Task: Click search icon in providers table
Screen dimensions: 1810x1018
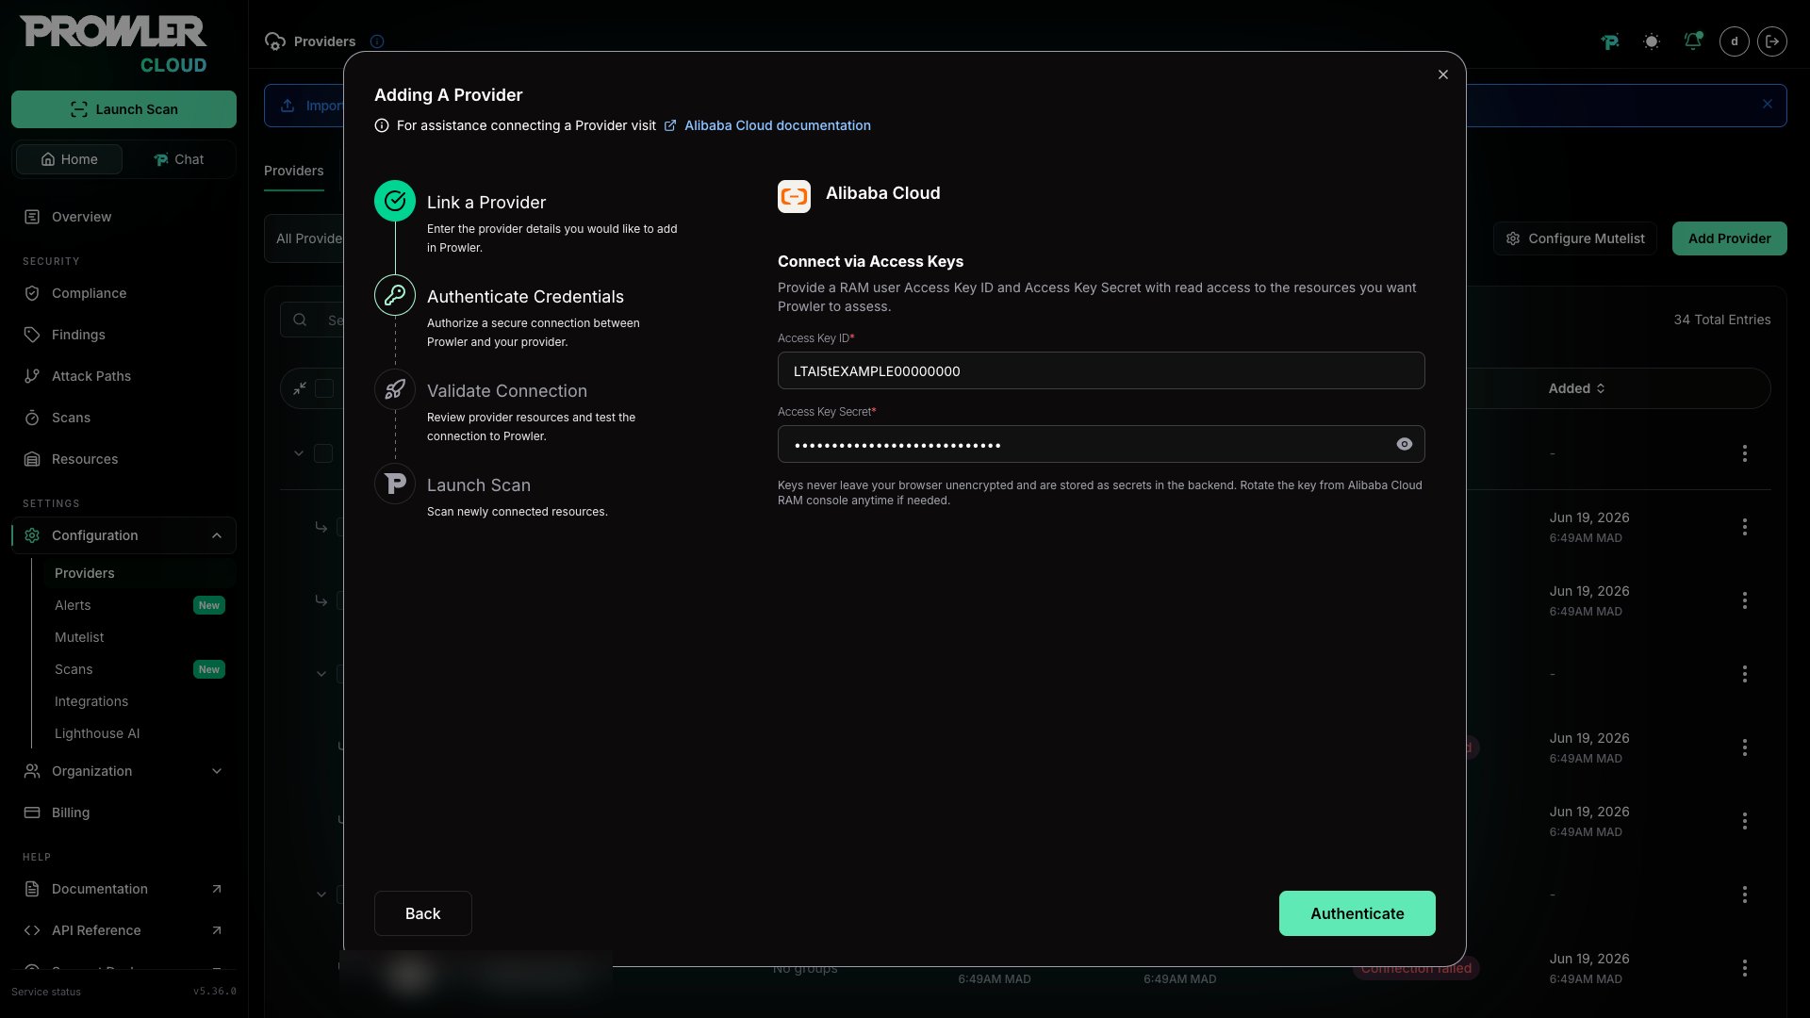Action: (300, 320)
